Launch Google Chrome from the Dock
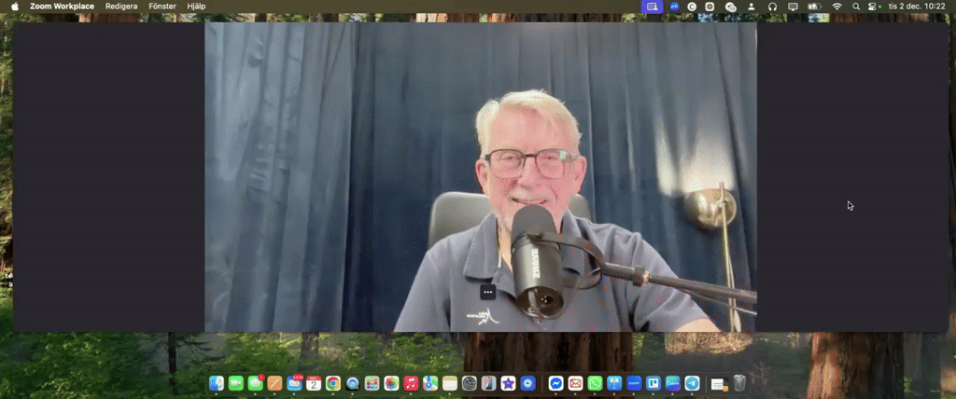956x399 pixels. (x=333, y=383)
